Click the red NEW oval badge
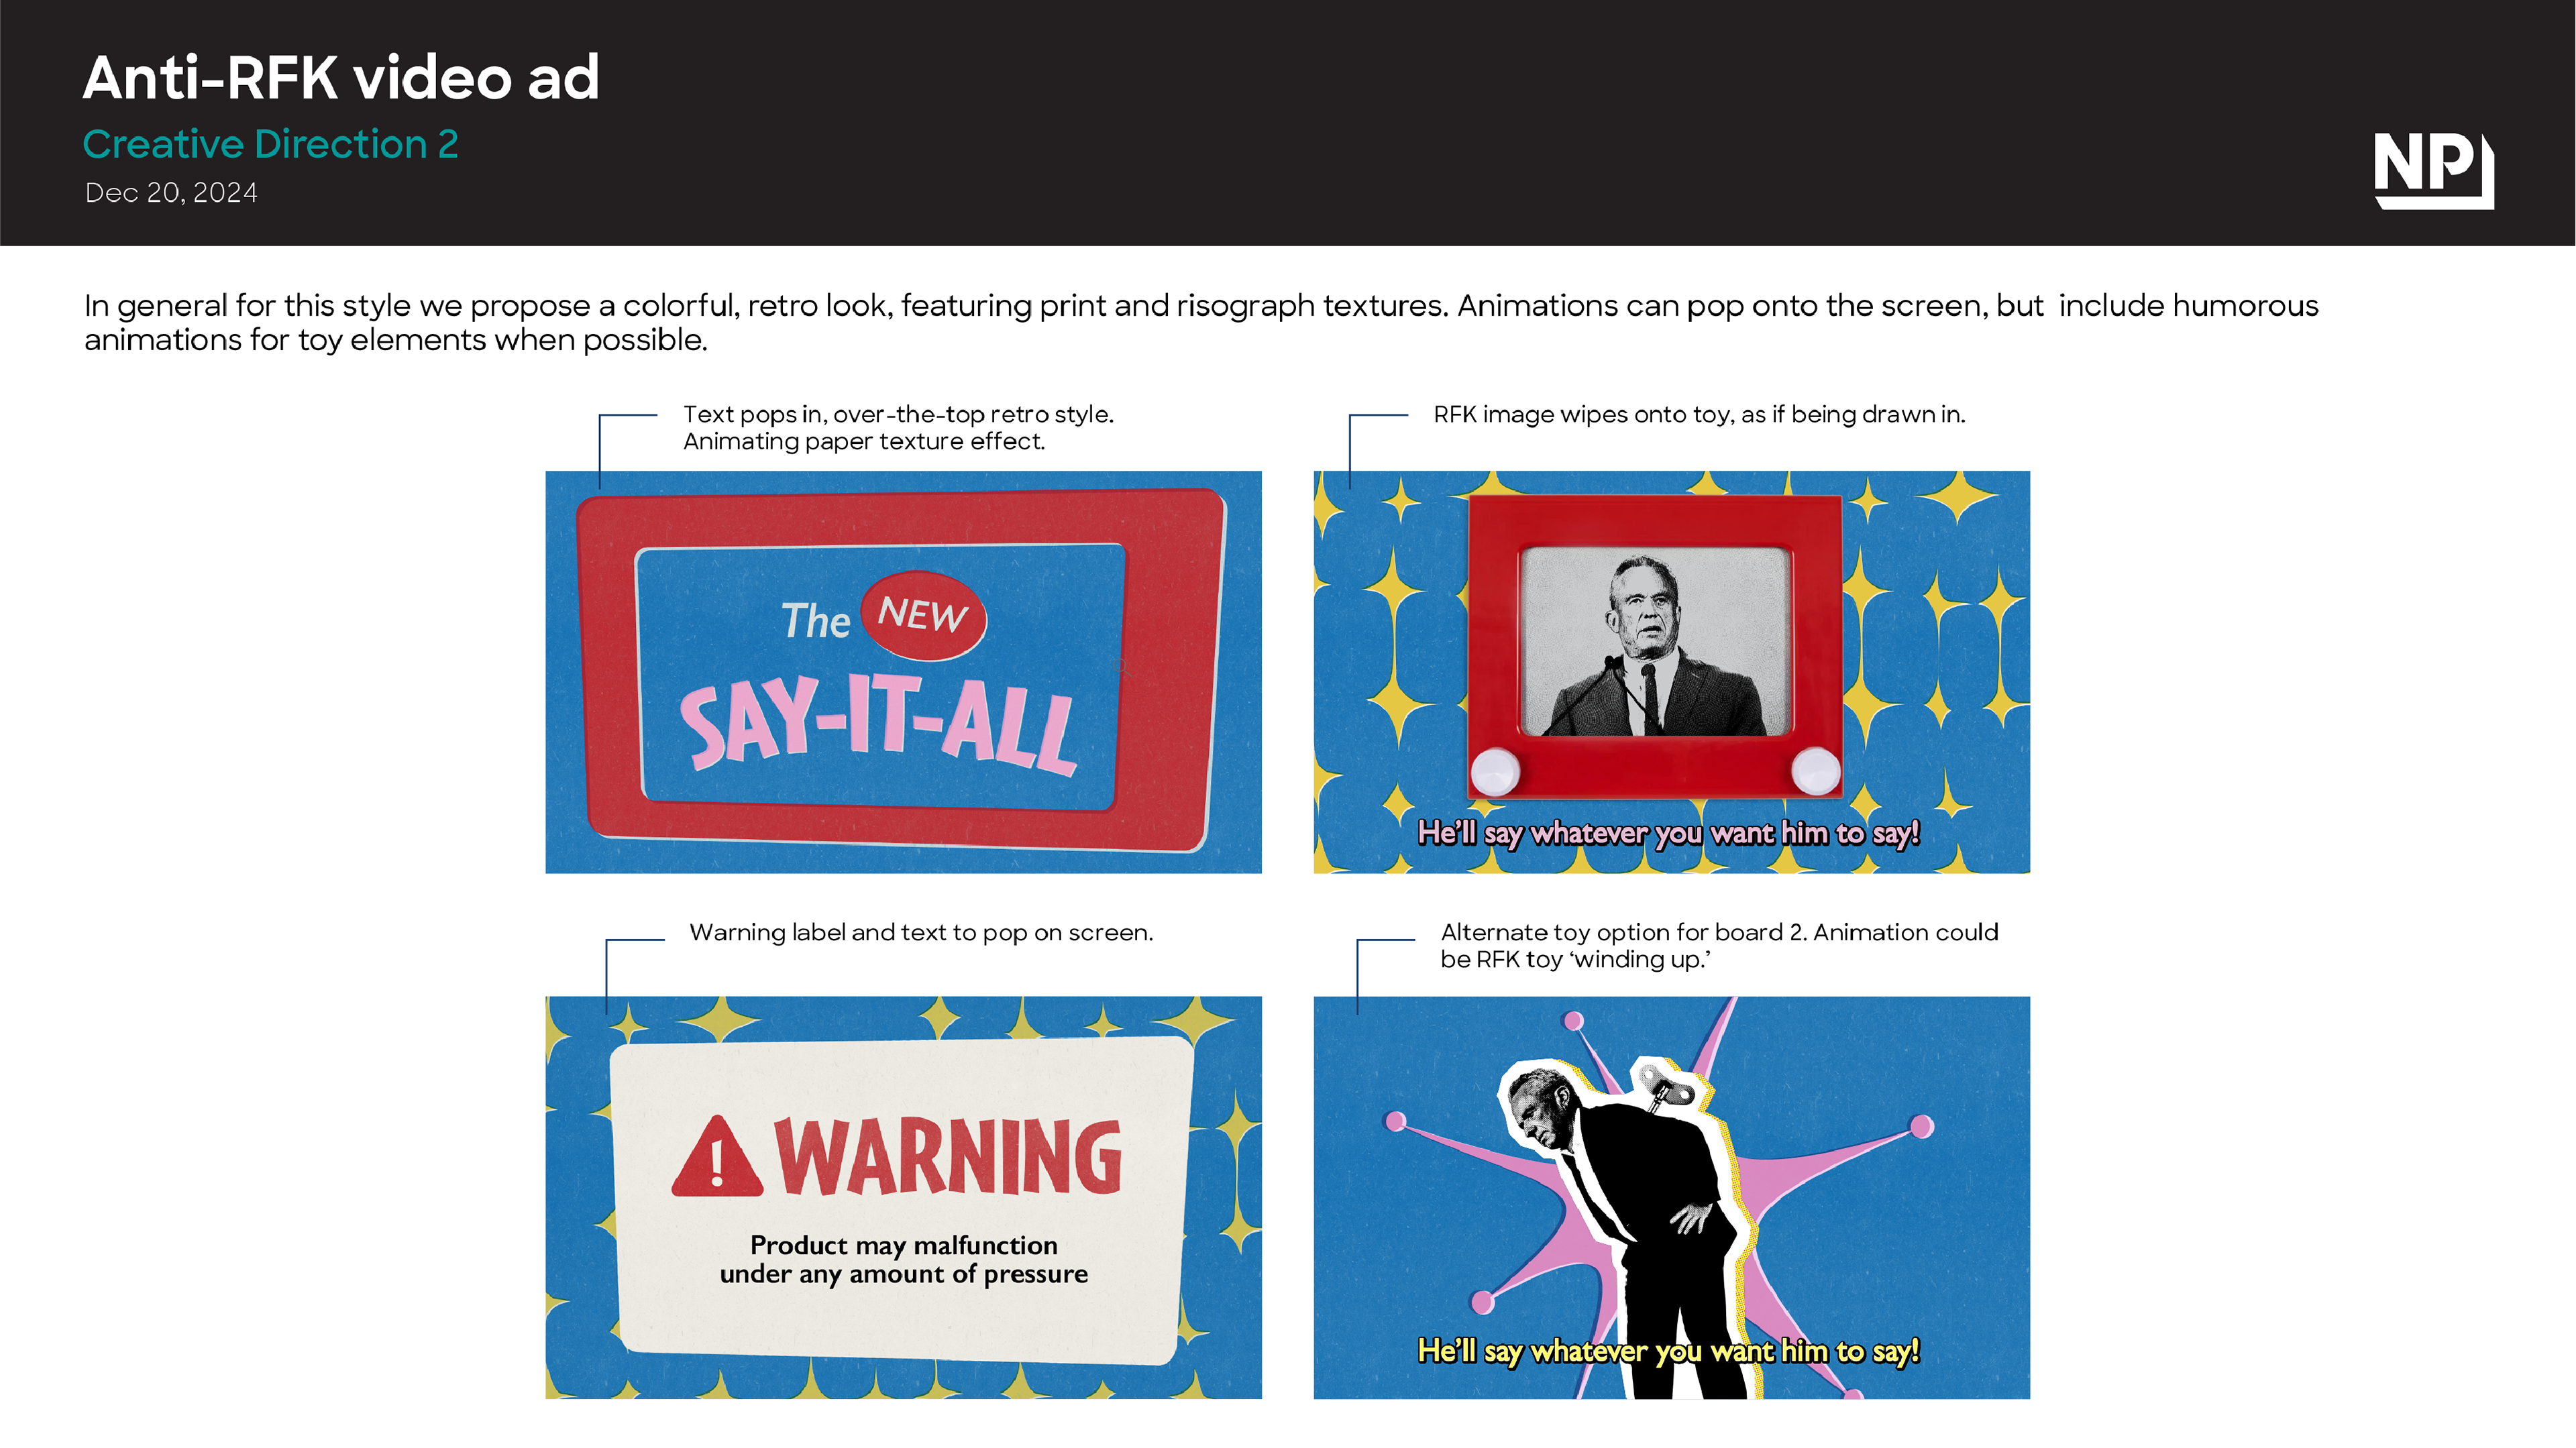This screenshot has height=1448, width=2576. [x=924, y=615]
